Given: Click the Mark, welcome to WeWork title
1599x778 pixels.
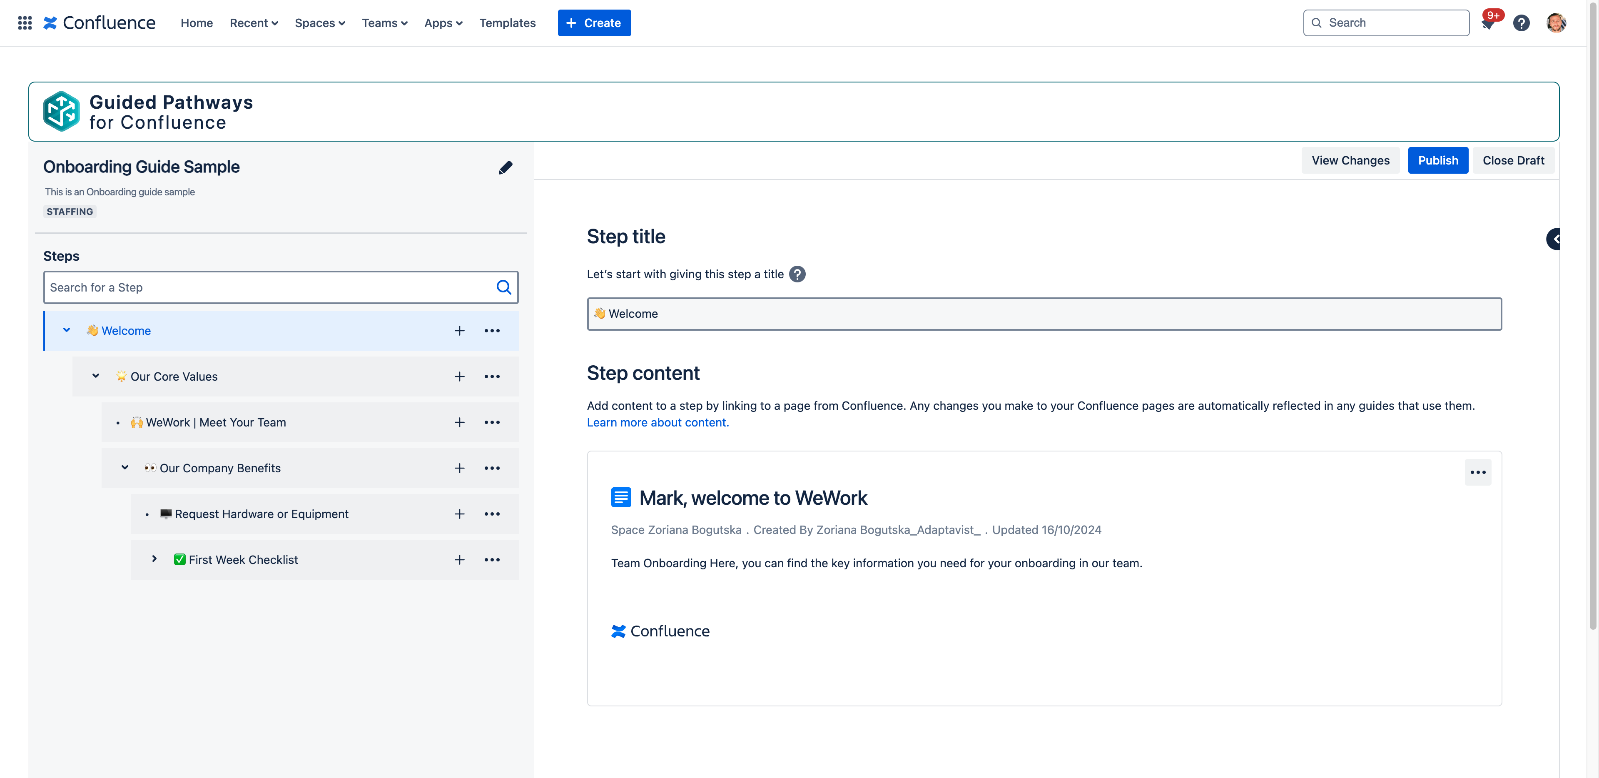Looking at the screenshot, I should click(753, 498).
